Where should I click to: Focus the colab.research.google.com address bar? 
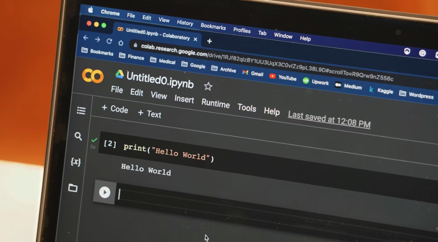pos(267,63)
